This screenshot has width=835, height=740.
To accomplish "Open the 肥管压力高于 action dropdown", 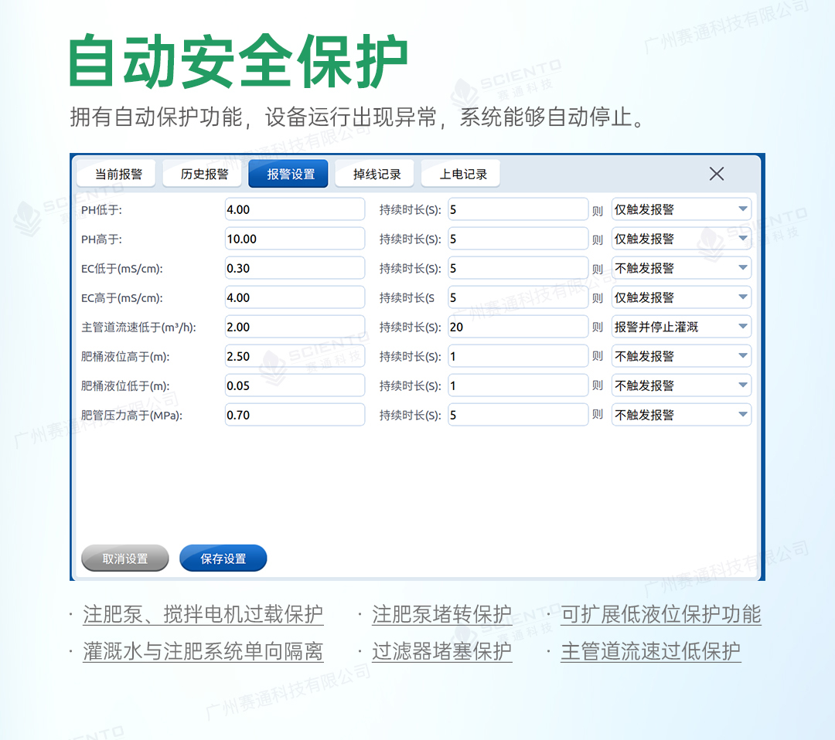I will click(680, 414).
